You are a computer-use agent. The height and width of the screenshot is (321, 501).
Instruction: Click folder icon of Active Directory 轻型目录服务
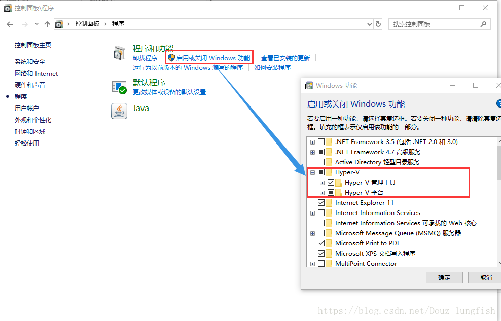329,162
